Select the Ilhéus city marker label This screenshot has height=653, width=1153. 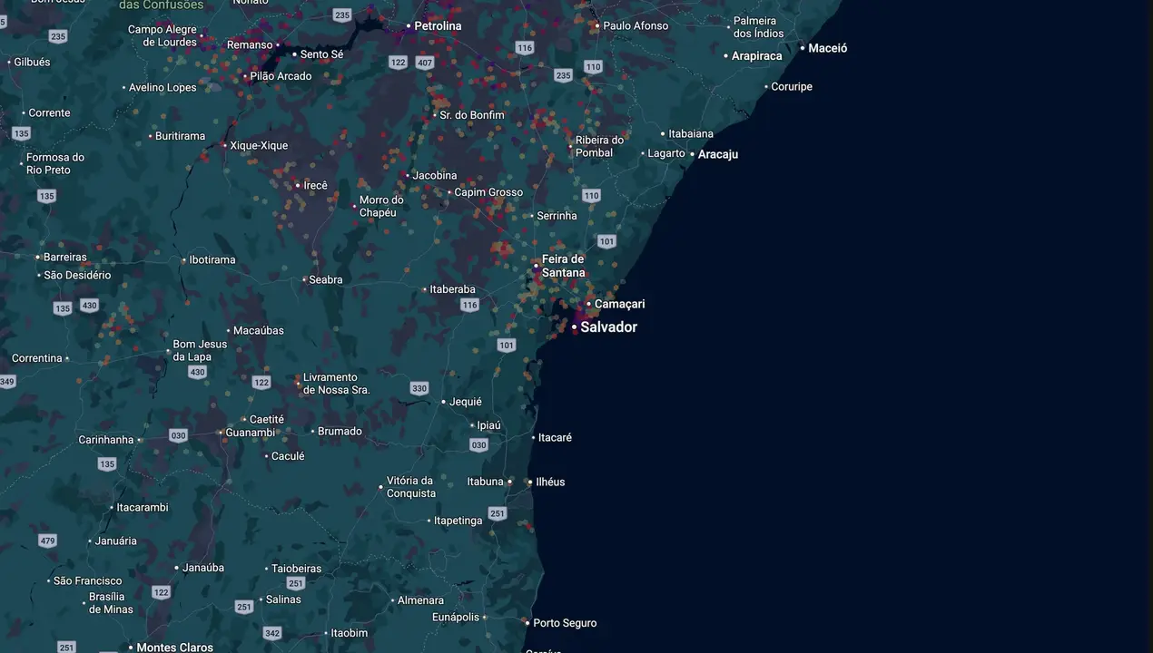550,482
